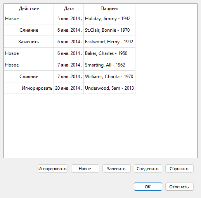Click the Заменить button below the table

pyautogui.click(x=116, y=169)
